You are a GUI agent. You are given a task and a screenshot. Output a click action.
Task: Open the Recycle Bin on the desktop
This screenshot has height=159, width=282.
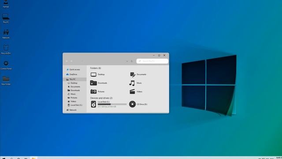coord(6,49)
